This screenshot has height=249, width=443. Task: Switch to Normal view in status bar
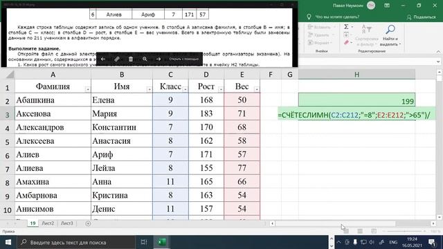pyautogui.click(x=346, y=231)
